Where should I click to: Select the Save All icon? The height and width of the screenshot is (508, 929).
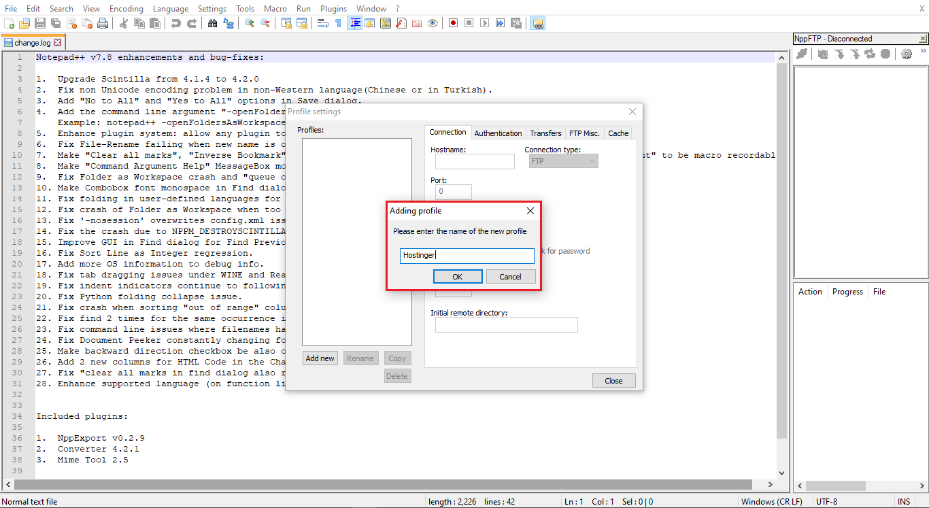pyautogui.click(x=55, y=22)
